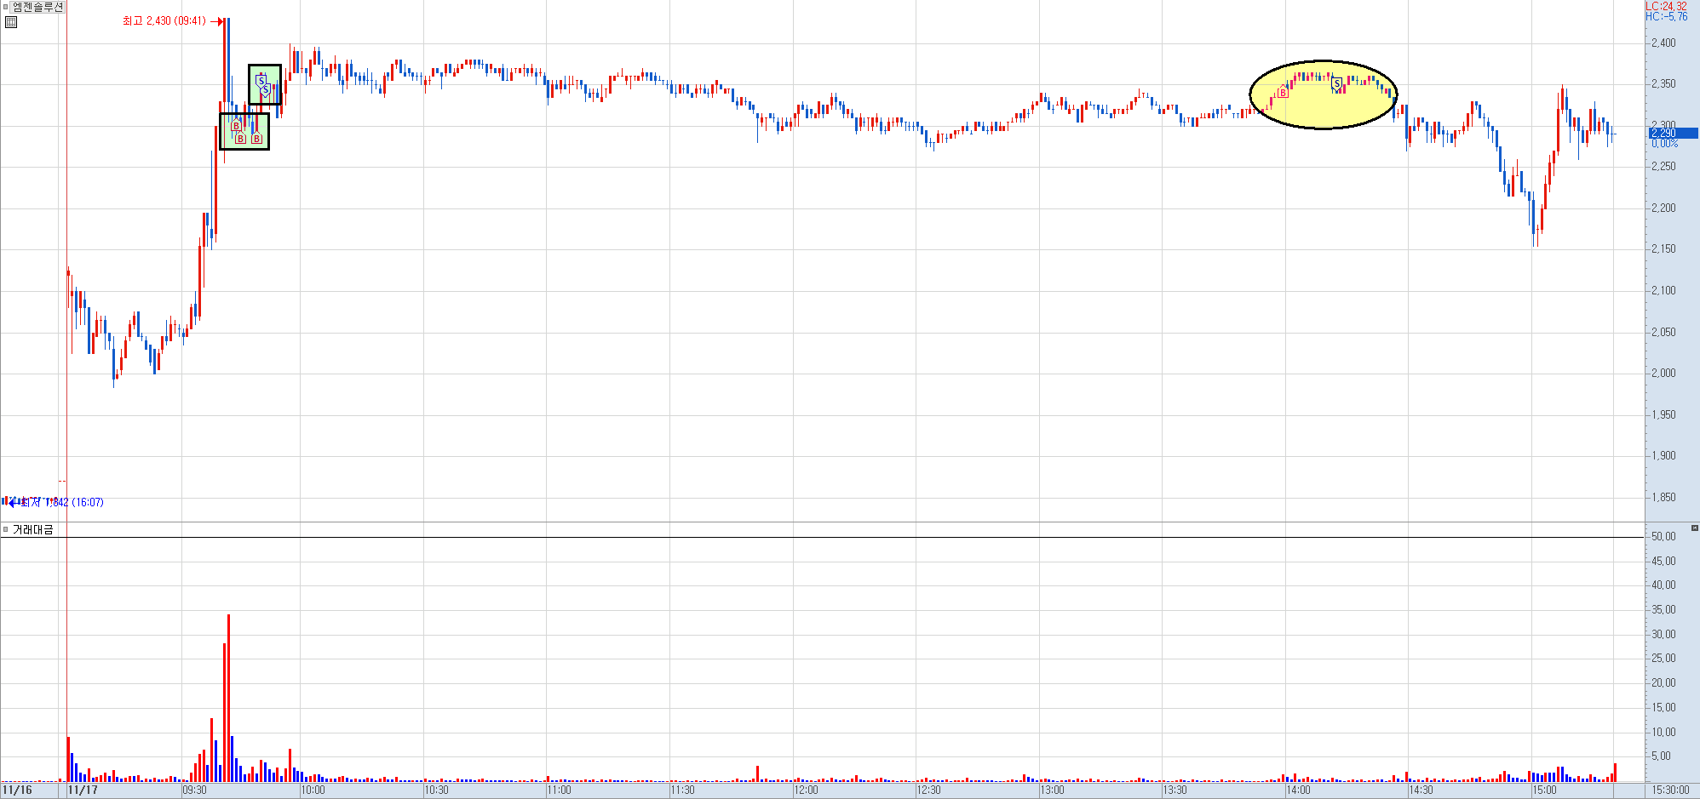Click the 10:30 time axis label
1700x799 pixels.
click(436, 790)
